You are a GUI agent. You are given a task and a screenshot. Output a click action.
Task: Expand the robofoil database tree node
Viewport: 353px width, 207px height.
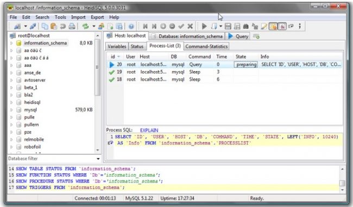11,147
